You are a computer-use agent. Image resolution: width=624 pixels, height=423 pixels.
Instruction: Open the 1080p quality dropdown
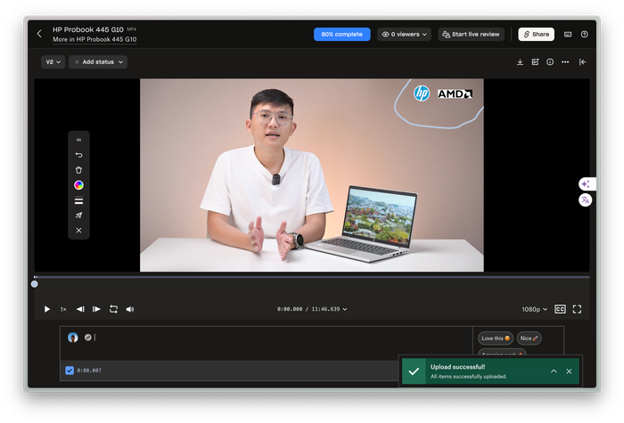click(533, 309)
